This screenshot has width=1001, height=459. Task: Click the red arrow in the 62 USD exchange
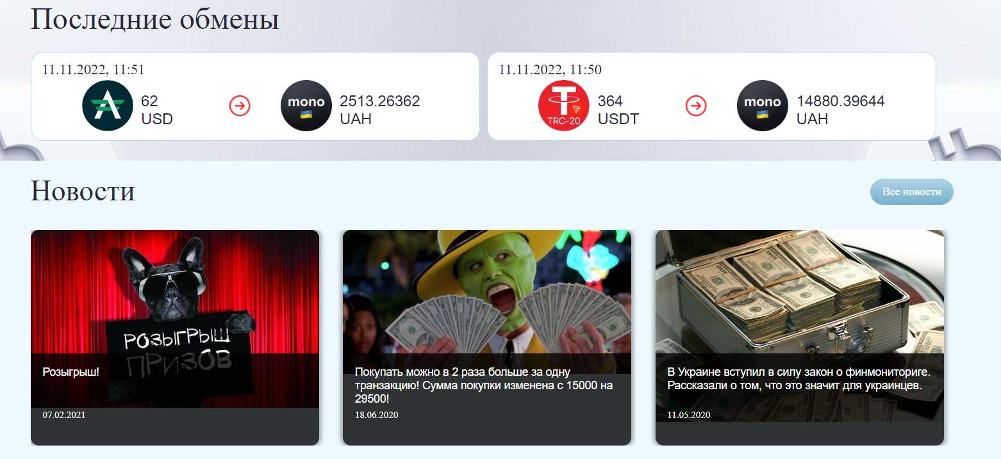[x=240, y=106]
